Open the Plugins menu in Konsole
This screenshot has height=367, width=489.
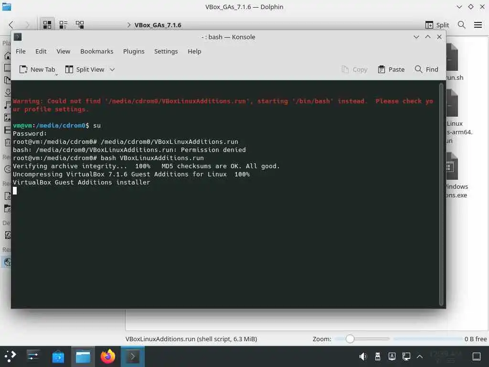coord(134,51)
